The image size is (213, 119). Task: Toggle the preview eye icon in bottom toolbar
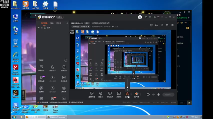point(153,95)
